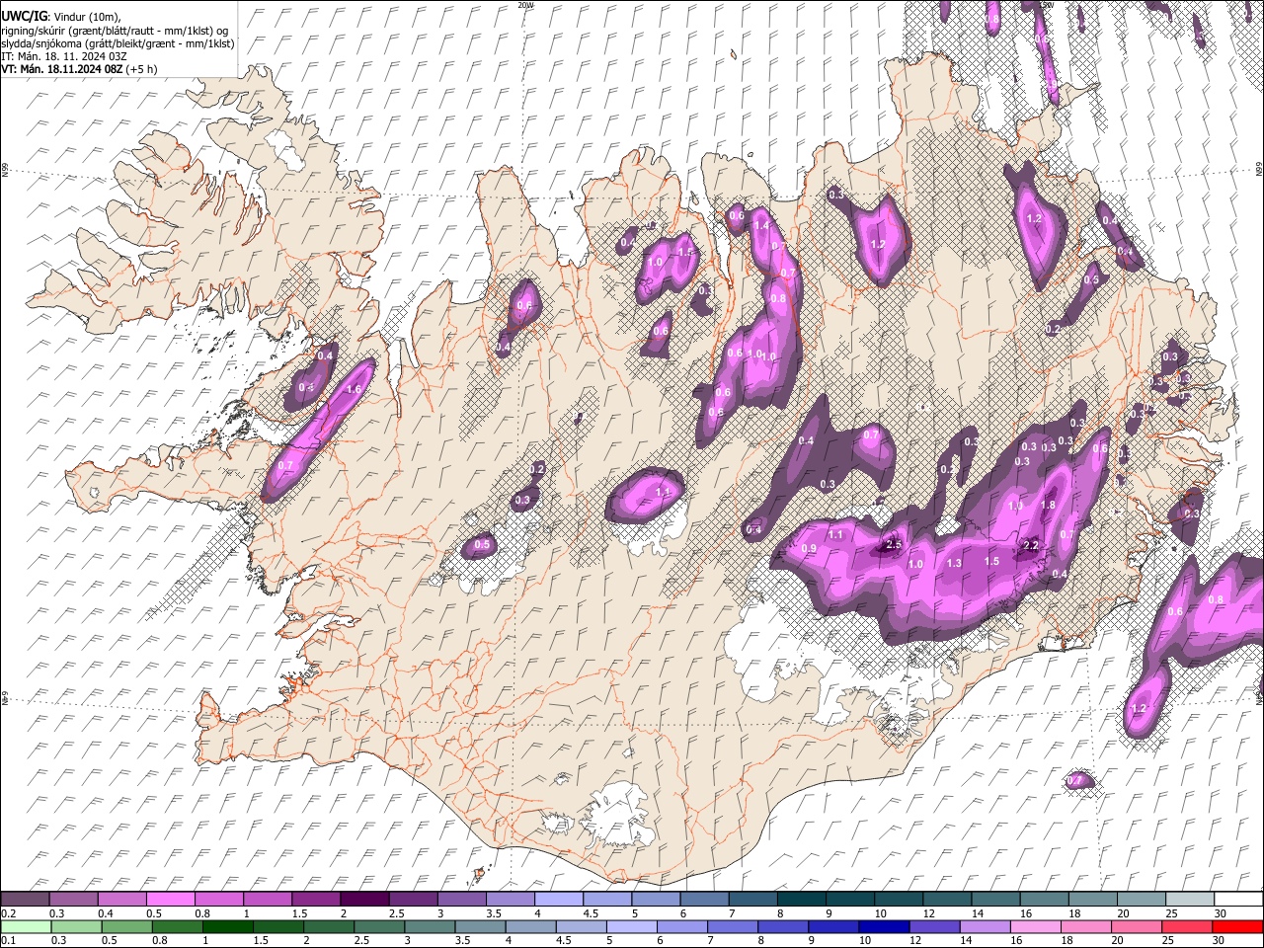Select the 2.2 snowfall value on the map
This screenshot has width=1264, height=948.
tap(1031, 545)
